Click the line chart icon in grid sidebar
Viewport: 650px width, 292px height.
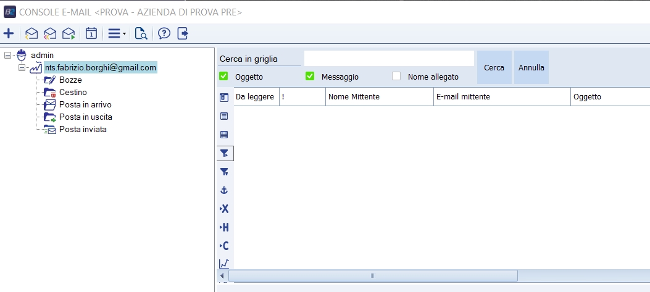coord(224,264)
